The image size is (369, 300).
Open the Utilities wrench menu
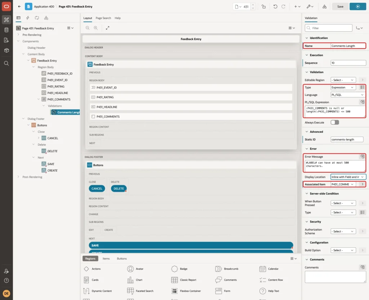(310, 6)
